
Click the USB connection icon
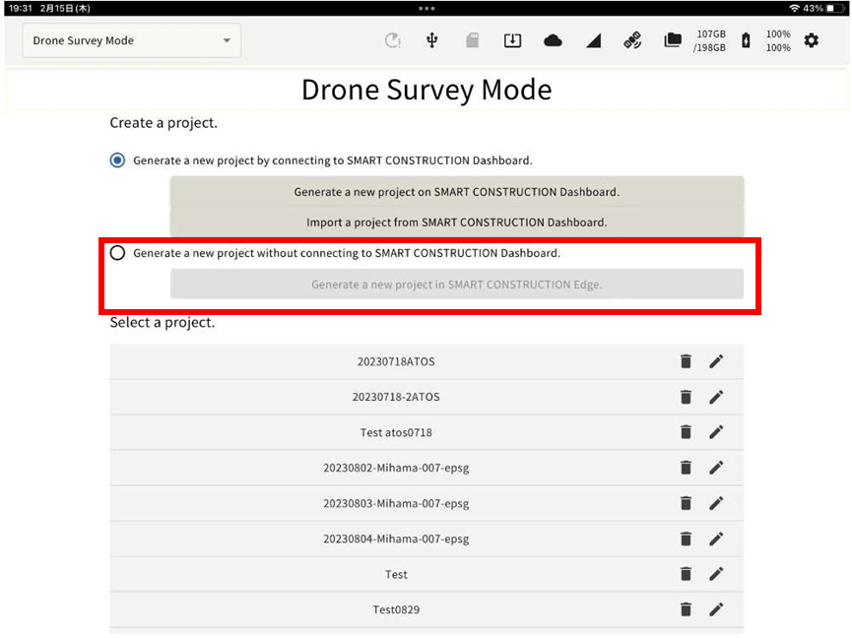(x=432, y=40)
